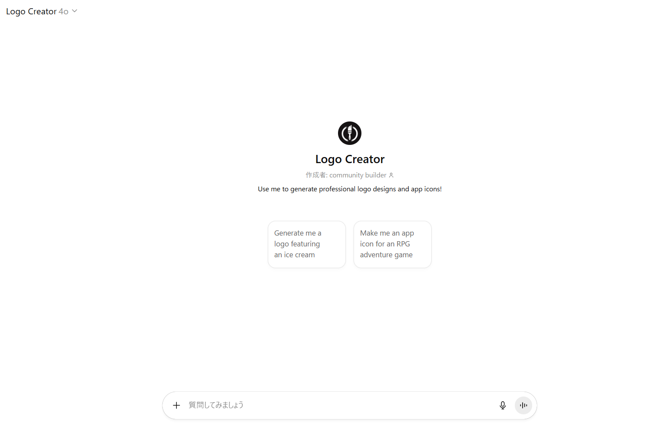The image size is (647, 423).
Task: Choose the RPG adventure game icon prompt
Action: (393, 244)
